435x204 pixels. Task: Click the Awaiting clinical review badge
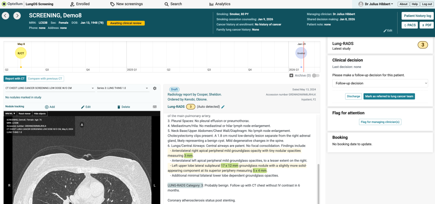click(x=126, y=23)
